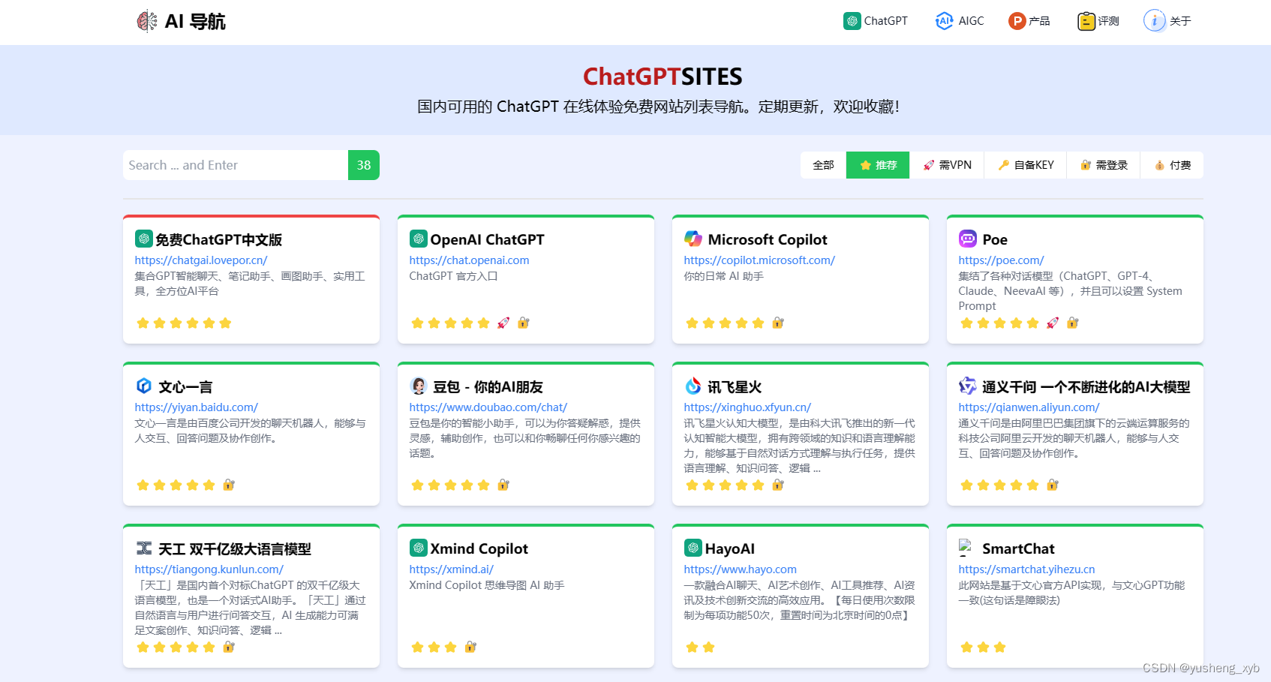Click the Poe chat bubble icon
Image resolution: width=1271 pixels, height=682 pixels.
[x=967, y=239]
